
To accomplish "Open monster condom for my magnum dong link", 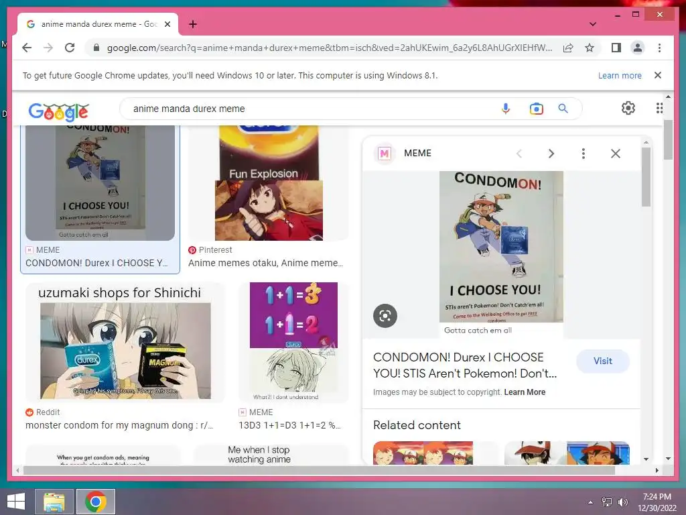I will 119,425.
